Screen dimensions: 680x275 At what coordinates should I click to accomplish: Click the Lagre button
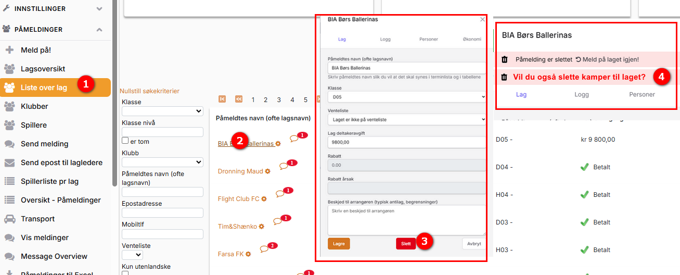pyautogui.click(x=339, y=244)
